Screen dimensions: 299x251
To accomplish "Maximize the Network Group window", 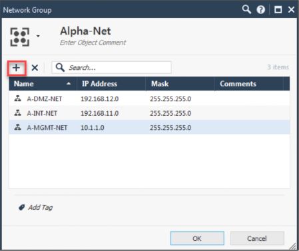I will [x=278, y=10].
